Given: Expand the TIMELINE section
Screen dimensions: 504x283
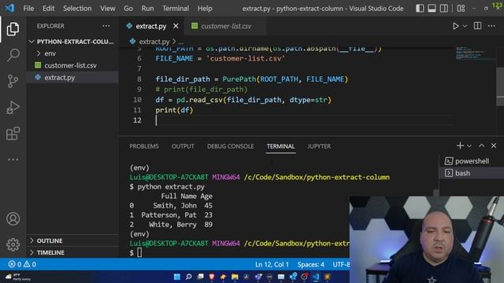Looking at the screenshot, I should (x=50, y=252).
